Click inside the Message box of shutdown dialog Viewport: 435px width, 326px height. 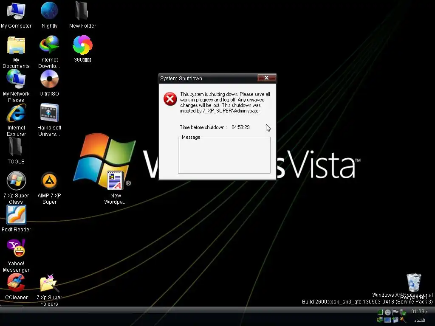224,155
